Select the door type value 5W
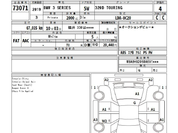This screenshot has height=133, width=178. point(87,8)
